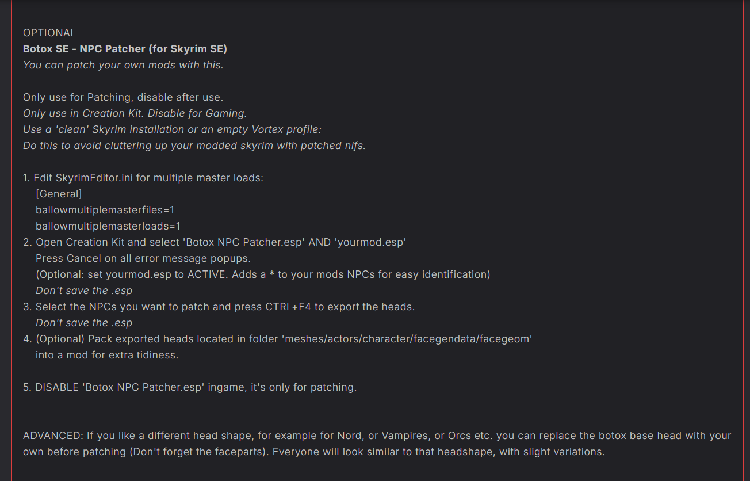Click step 5 'DISABLE Botox NPC Patcher.esp' line

point(190,387)
